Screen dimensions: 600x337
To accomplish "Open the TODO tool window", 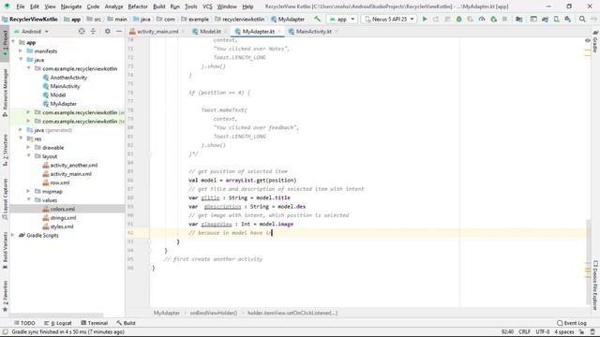I will point(24,323).
